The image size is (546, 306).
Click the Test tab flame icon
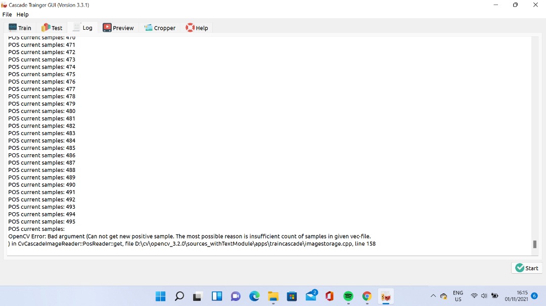pos(45,28)
